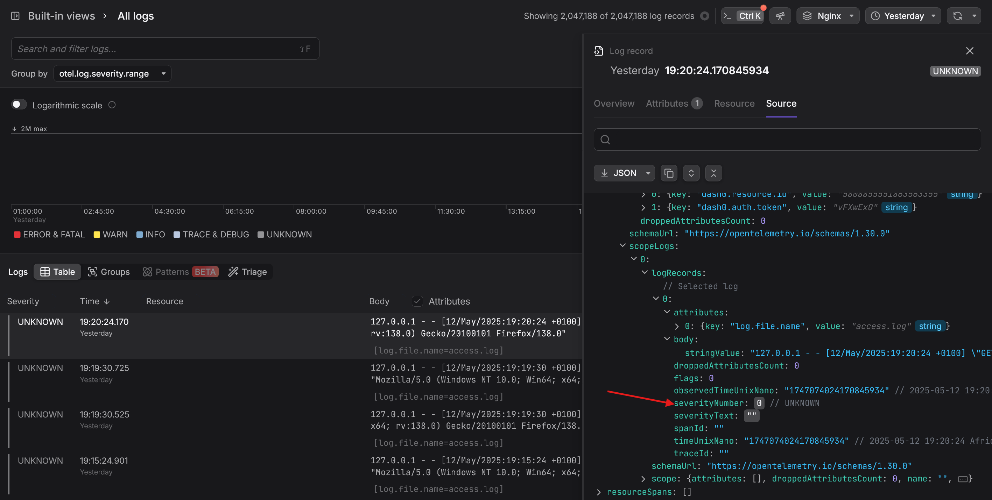Click the telescope icon in the top bar
The image size is (992, 500).
780,16
